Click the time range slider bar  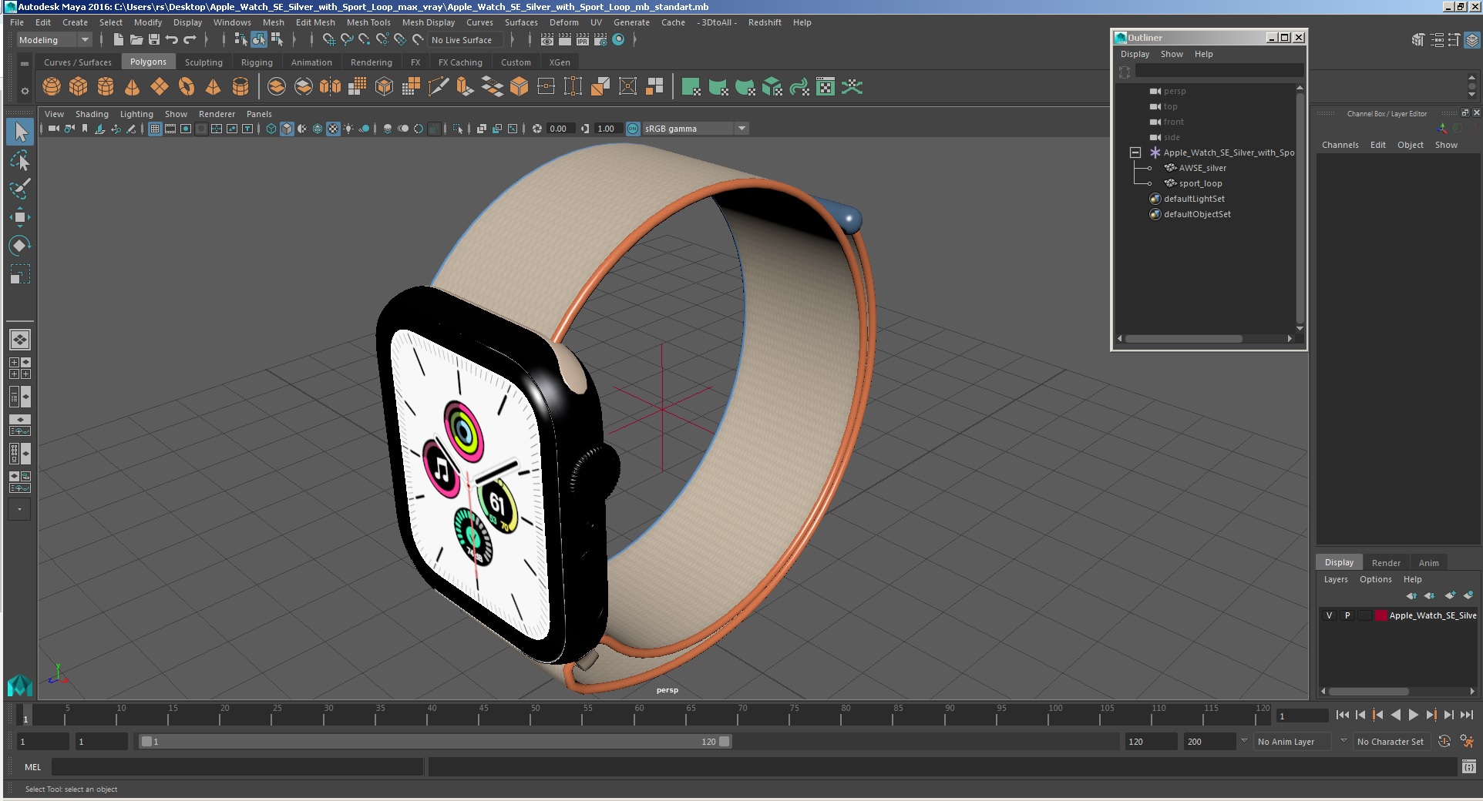435,742
